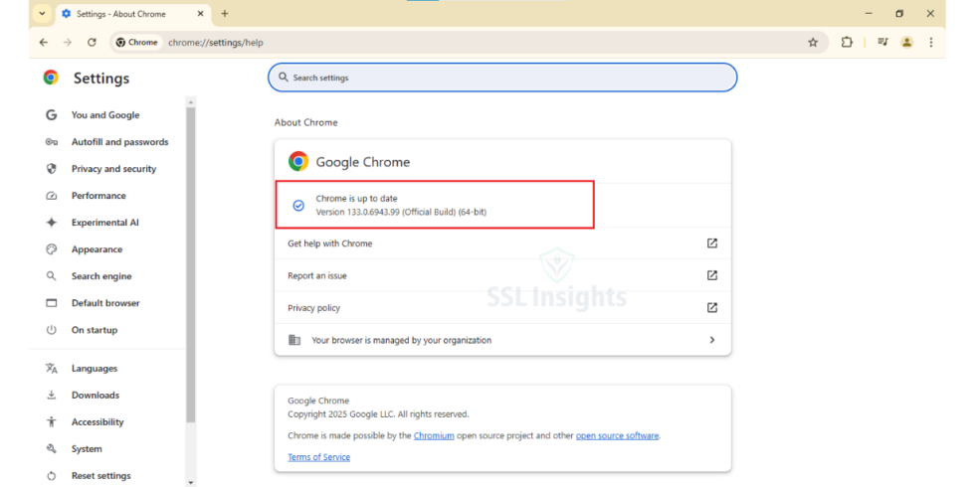Click the bookmark star icon
This screenshot has width=975, height=487.
coord(813,43)
